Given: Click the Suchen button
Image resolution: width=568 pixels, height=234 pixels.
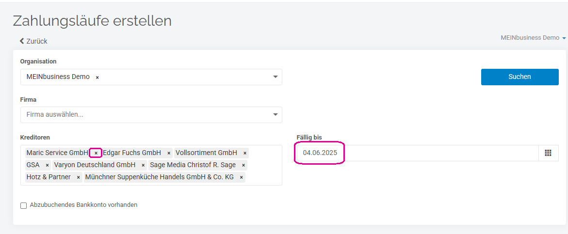Looking at the screenshot, I should [x=519, y=77].
